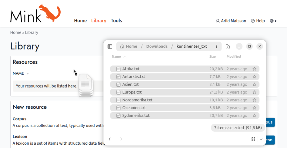This screenshot has width=287, height=148.
Task: Go to Downloads folder in path bar
Action: click(157, 46)
